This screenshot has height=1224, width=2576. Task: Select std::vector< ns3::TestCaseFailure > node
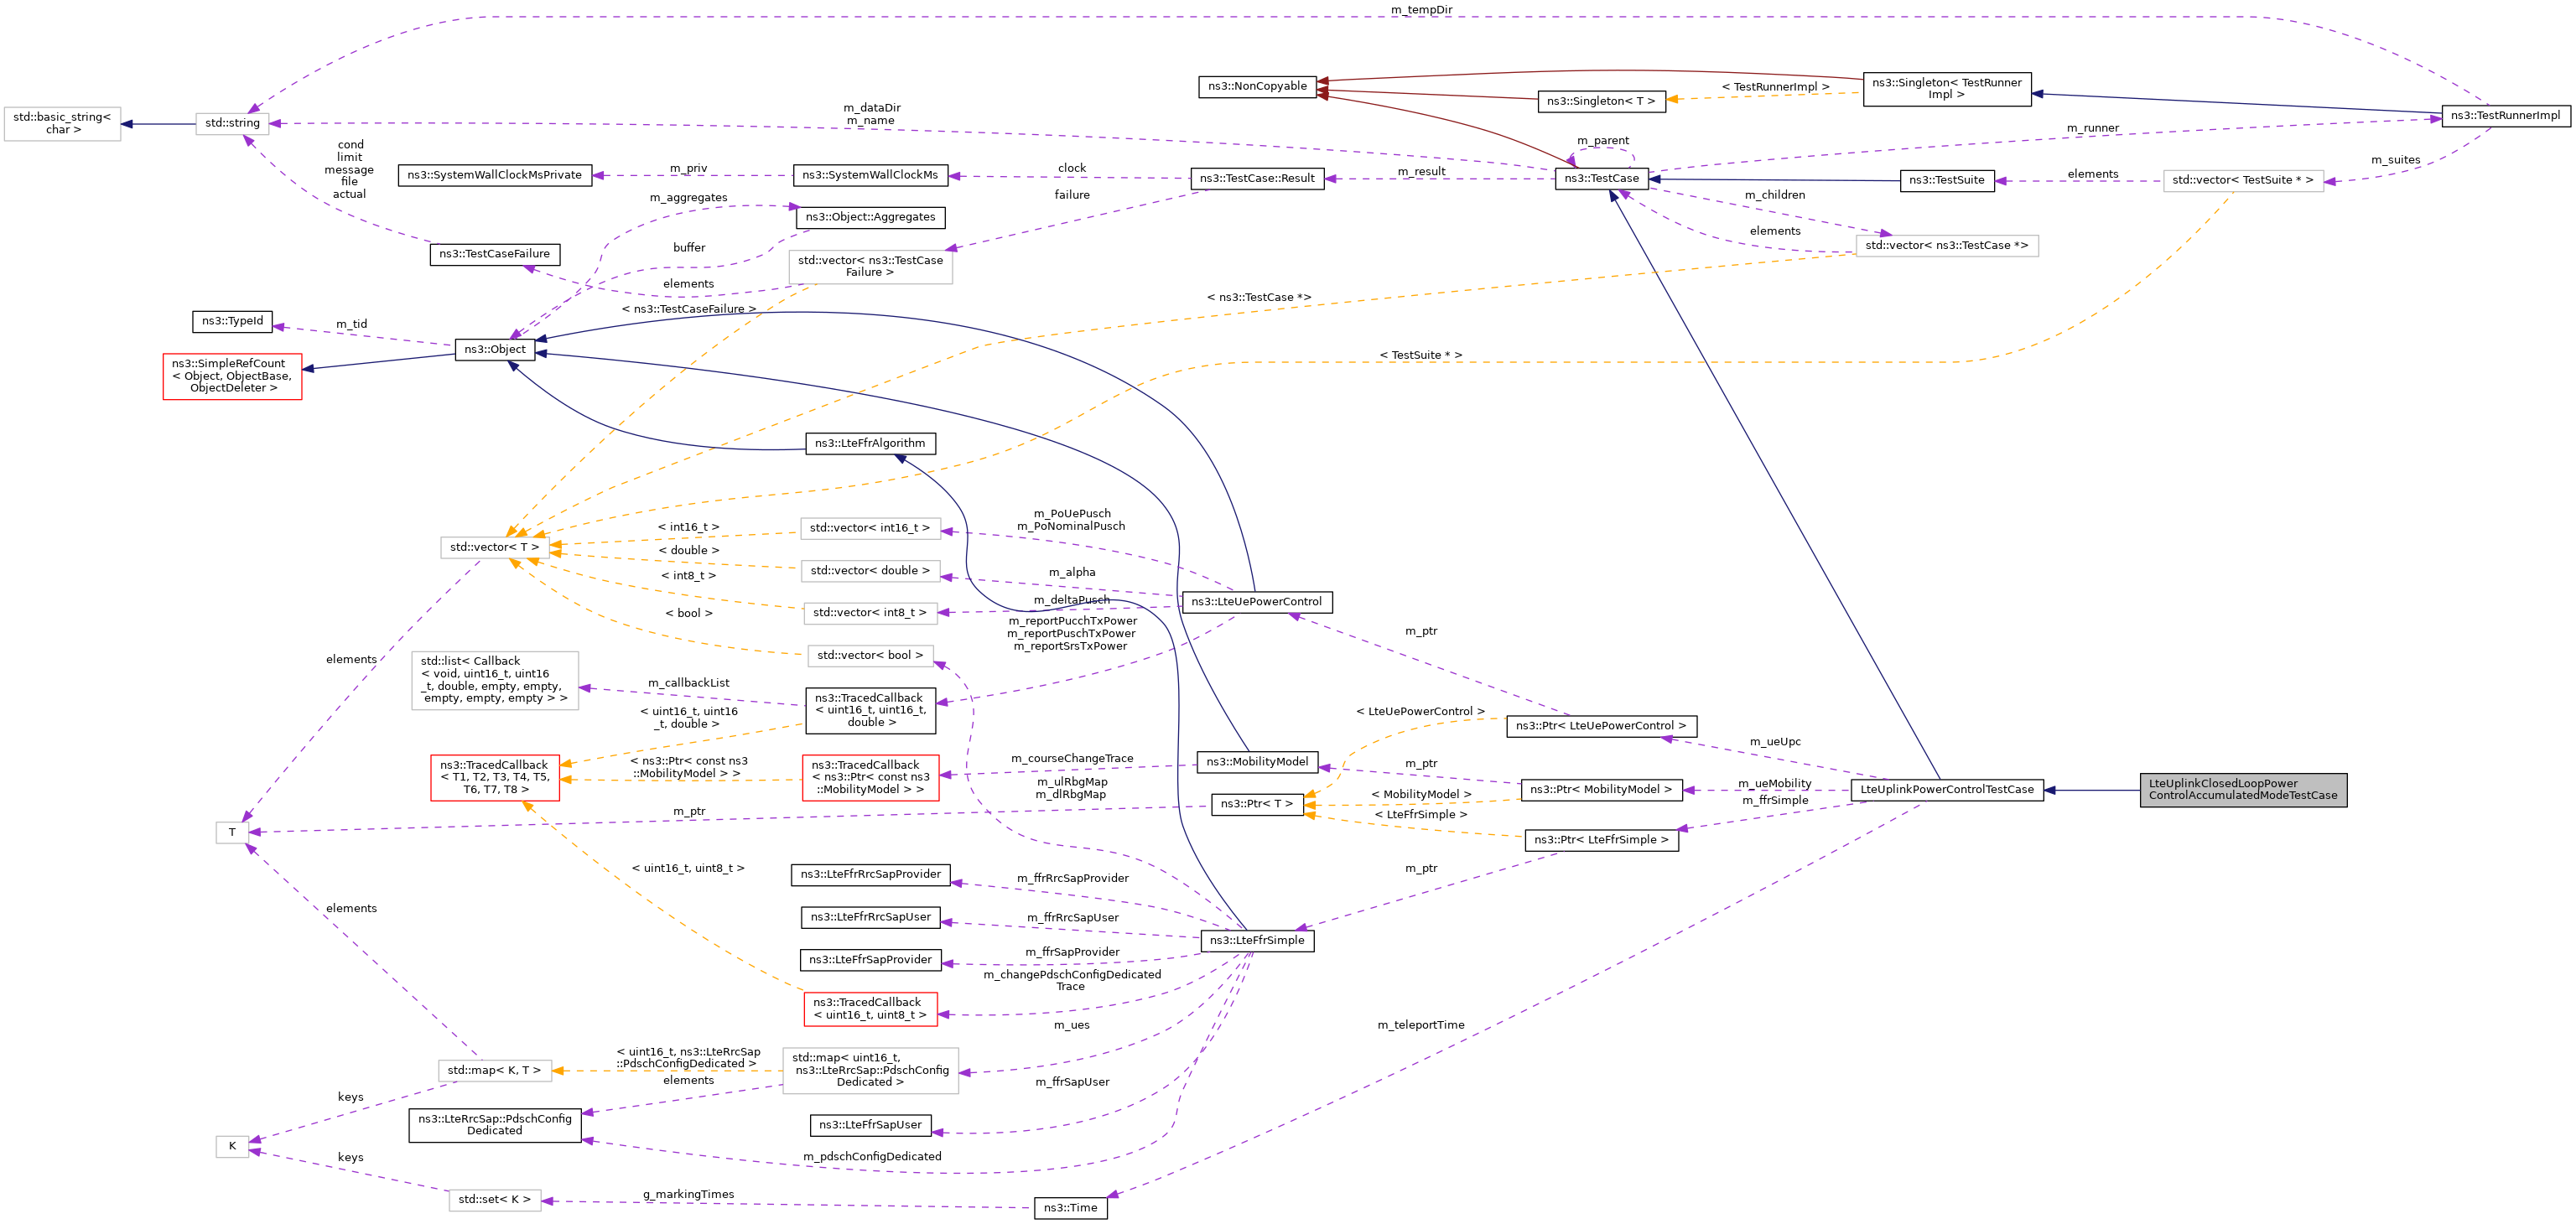(870, 267)
